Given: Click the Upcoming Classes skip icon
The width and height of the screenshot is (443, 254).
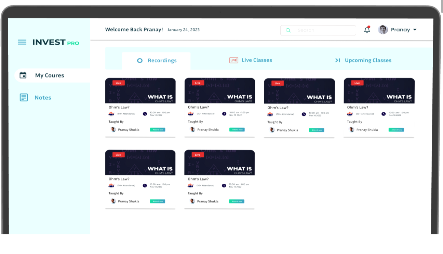Looking at the screenshot, I should 337,60.
